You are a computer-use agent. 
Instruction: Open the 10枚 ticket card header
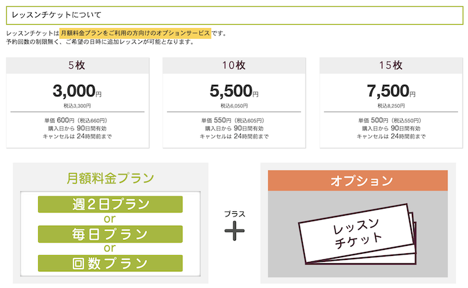pyautogui.click(x=234, y=65)
